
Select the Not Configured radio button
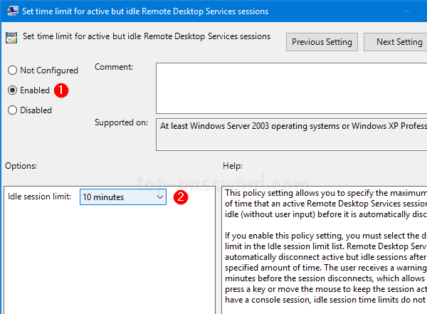[12, 70]
